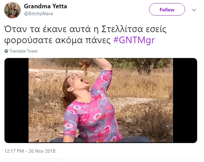This screenshot has width=204, height=162.
Task: Open the #GNTMgr hashtag
Action: pyautogui.click(x=134, y=40)
